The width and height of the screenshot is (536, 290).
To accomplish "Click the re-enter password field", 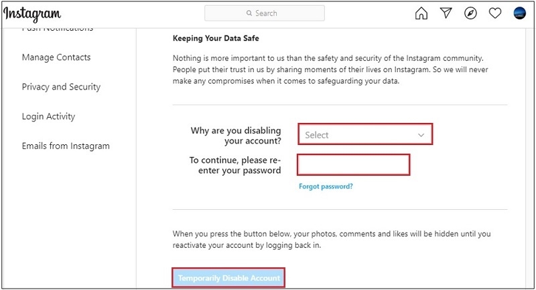I will coord(353,164).
